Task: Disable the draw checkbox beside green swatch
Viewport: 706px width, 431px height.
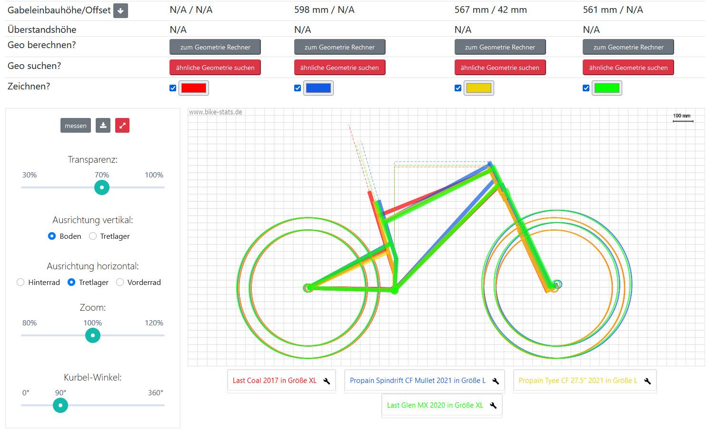Action: click(586, 88)
